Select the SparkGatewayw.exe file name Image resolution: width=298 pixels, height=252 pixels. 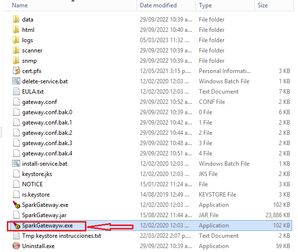[48, 226]
